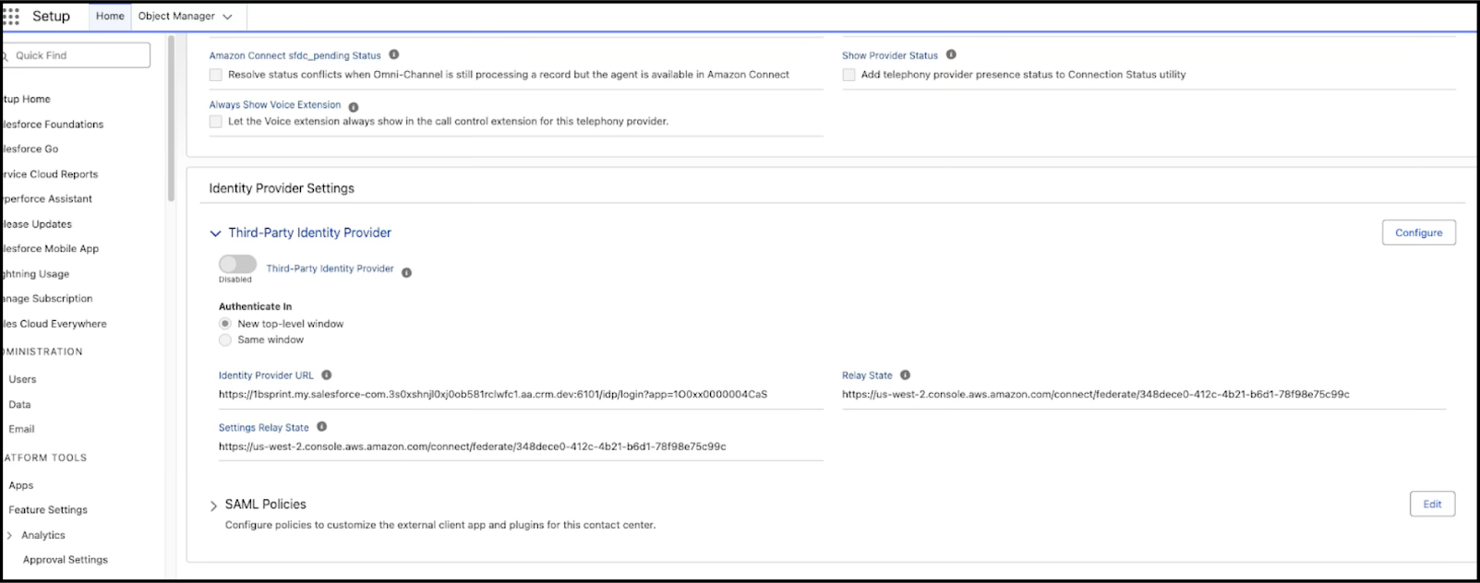Click the Configure button
1480x583 pixels.
point(1418,232)
